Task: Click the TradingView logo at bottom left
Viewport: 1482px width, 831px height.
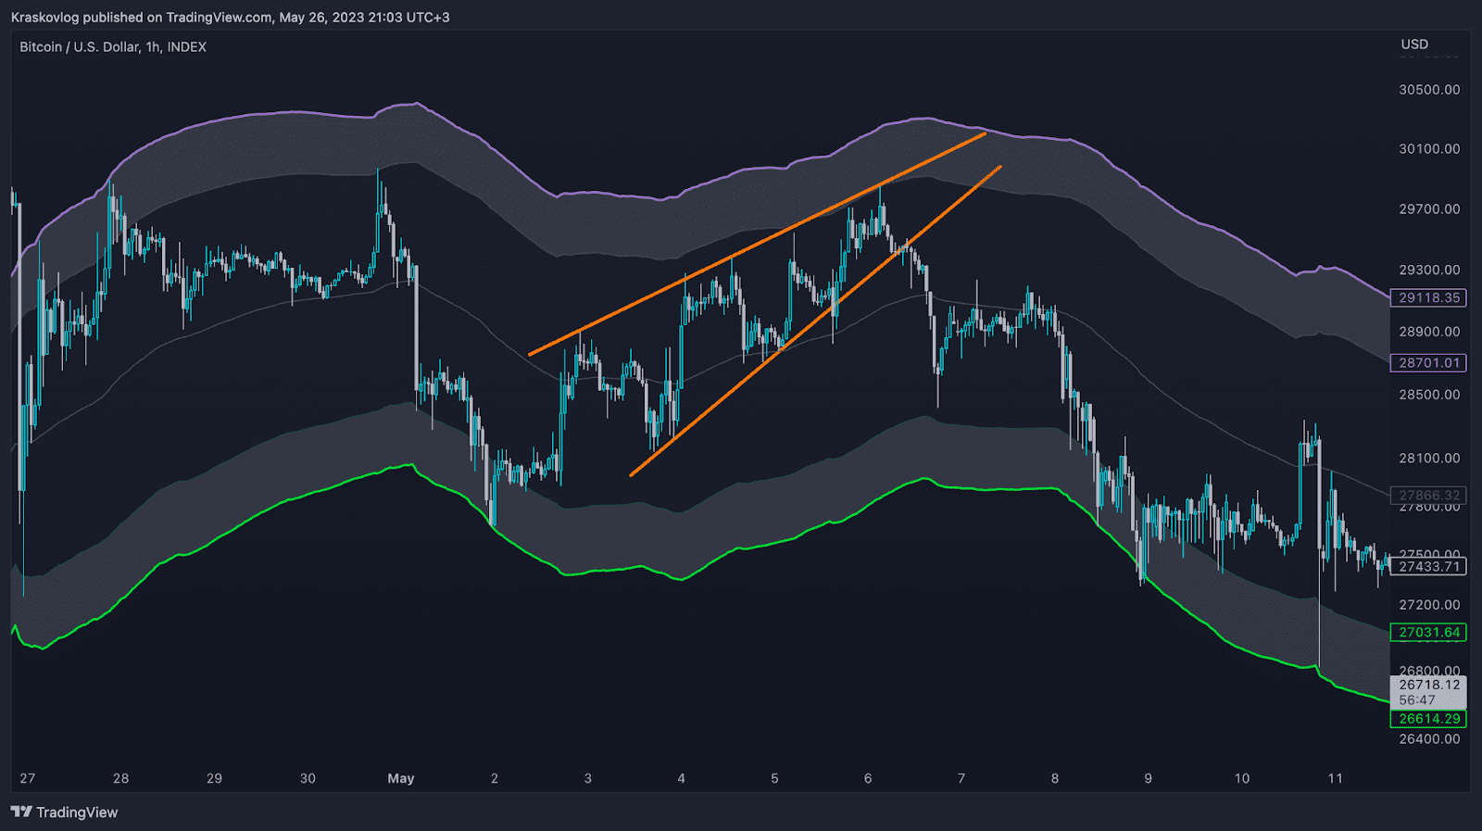Action: coord(65,812)
